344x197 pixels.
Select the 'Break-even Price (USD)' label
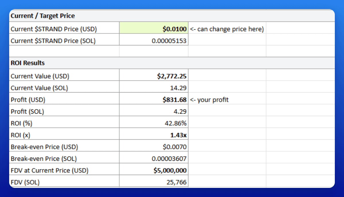click(44, 147)
